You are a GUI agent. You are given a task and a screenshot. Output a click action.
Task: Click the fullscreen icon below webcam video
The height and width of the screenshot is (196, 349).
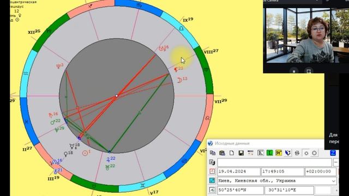coord(309,71)
